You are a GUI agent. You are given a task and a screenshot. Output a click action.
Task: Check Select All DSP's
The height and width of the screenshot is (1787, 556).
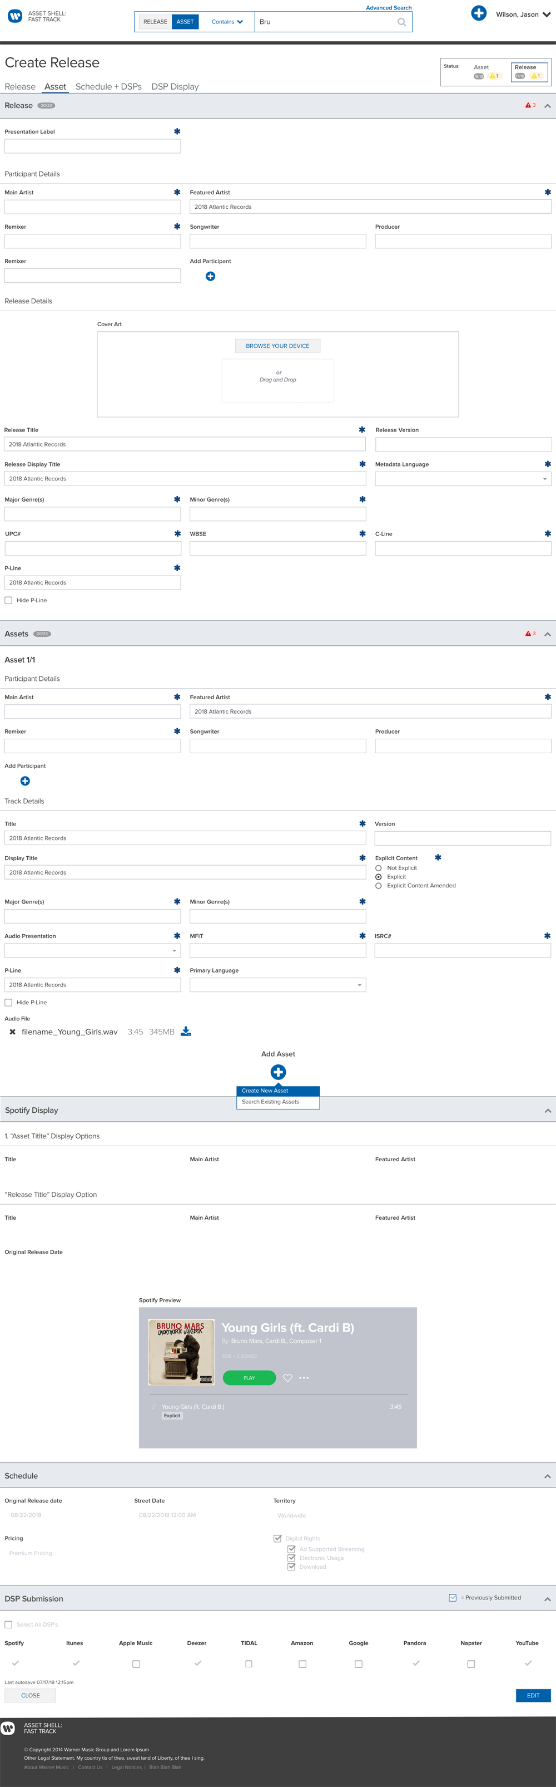8,1624
